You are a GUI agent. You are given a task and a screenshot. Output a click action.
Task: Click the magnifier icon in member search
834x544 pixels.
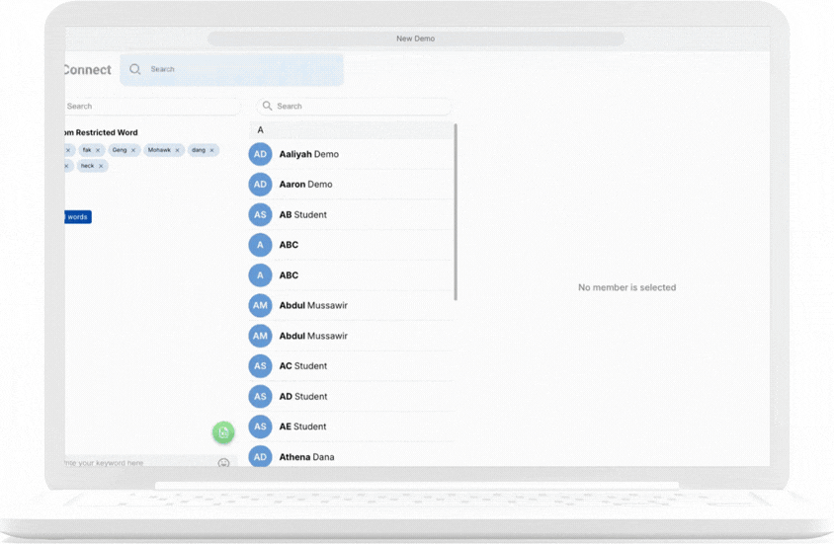267,106
